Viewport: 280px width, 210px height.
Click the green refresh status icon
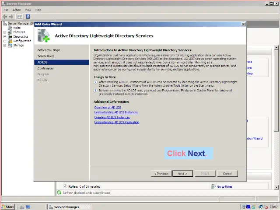(x=59, y=192)
